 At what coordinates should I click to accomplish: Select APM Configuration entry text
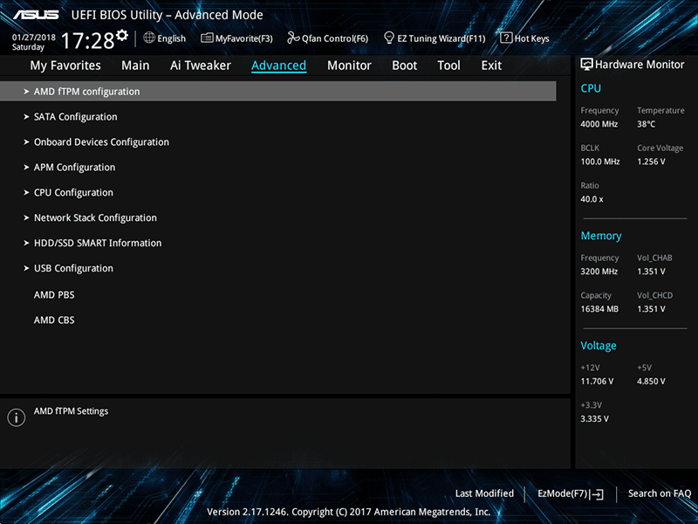(75, 168)
